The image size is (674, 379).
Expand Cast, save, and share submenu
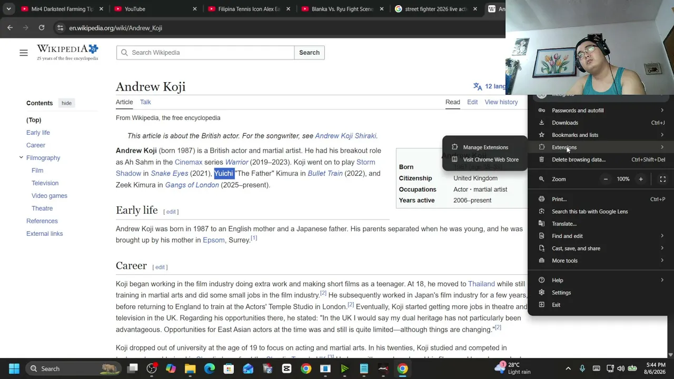coord(600,248)
